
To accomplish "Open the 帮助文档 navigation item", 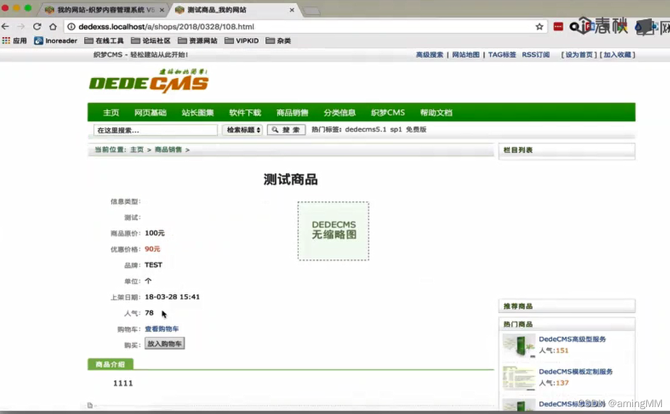I will coord(436,112).
